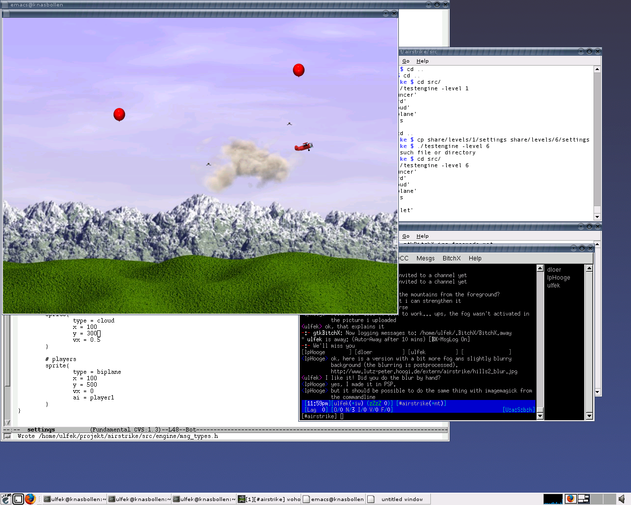Image resolution: width=631 pixels, height=505 pixels.
Task: Click 'type = cloud' line in emacs
Action: coord(94,321)
